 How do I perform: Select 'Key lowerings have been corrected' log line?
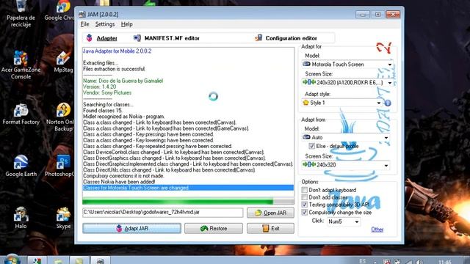point(148,140)
